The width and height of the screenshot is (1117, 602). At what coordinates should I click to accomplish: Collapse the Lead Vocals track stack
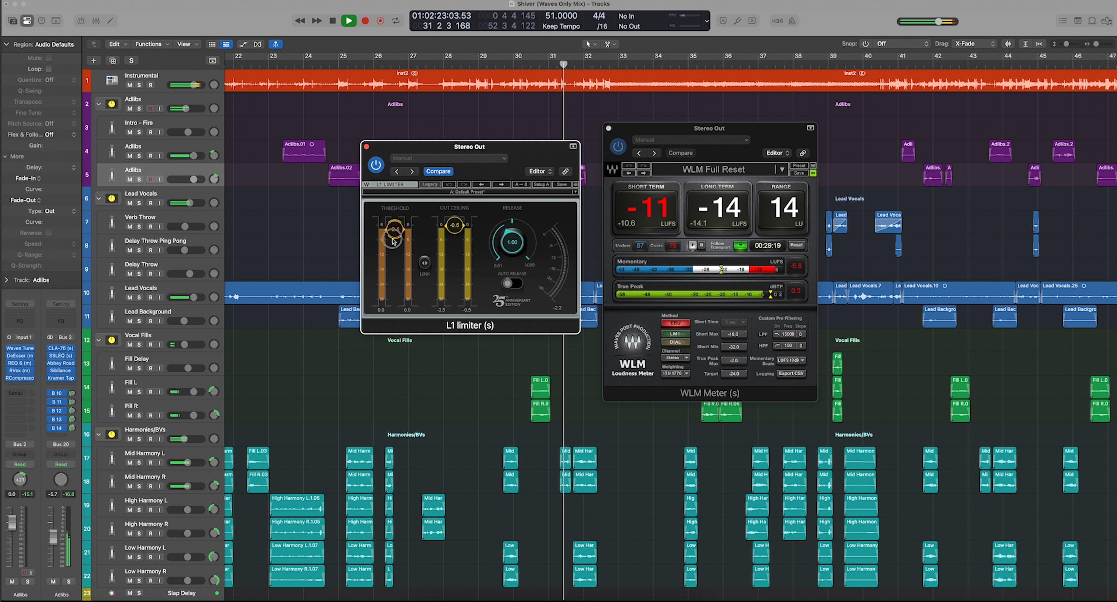point(99,199)
